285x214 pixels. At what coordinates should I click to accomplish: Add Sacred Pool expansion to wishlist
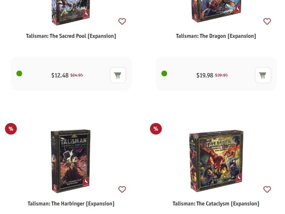click(x=122, y=21)
